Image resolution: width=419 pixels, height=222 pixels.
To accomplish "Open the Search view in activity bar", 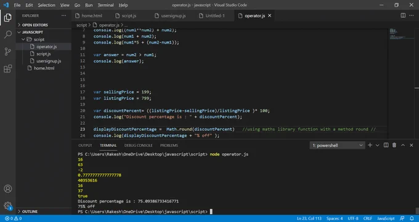I will click(x=8, y=34).
